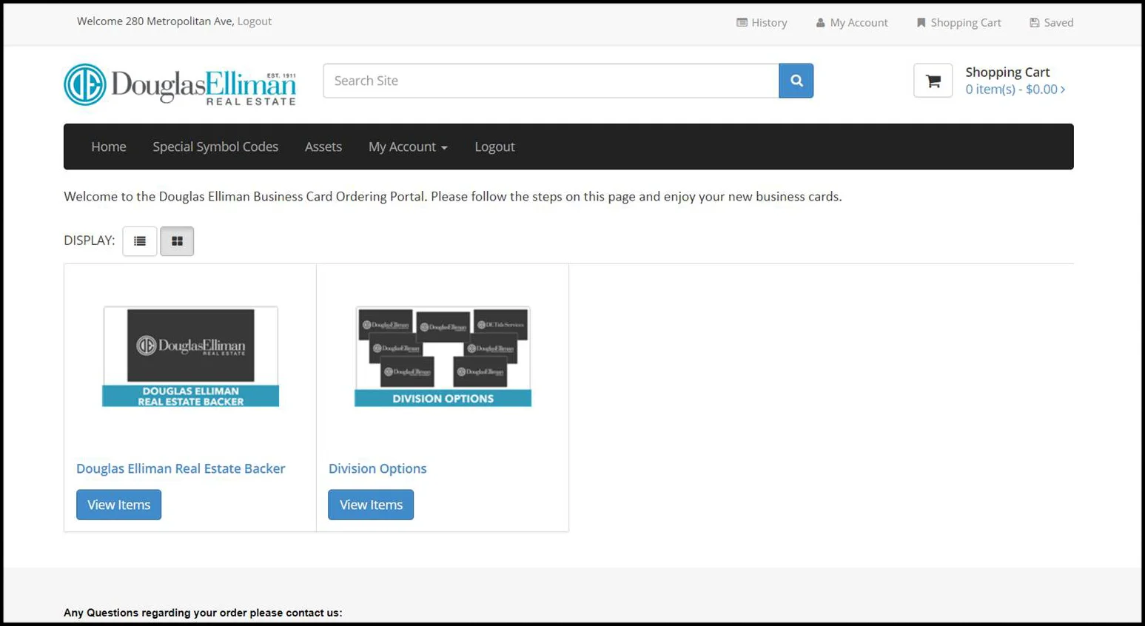View Items for Division Options
Image resolution: width=1145 pixels, height=626 pixels.
coord(371,505)
